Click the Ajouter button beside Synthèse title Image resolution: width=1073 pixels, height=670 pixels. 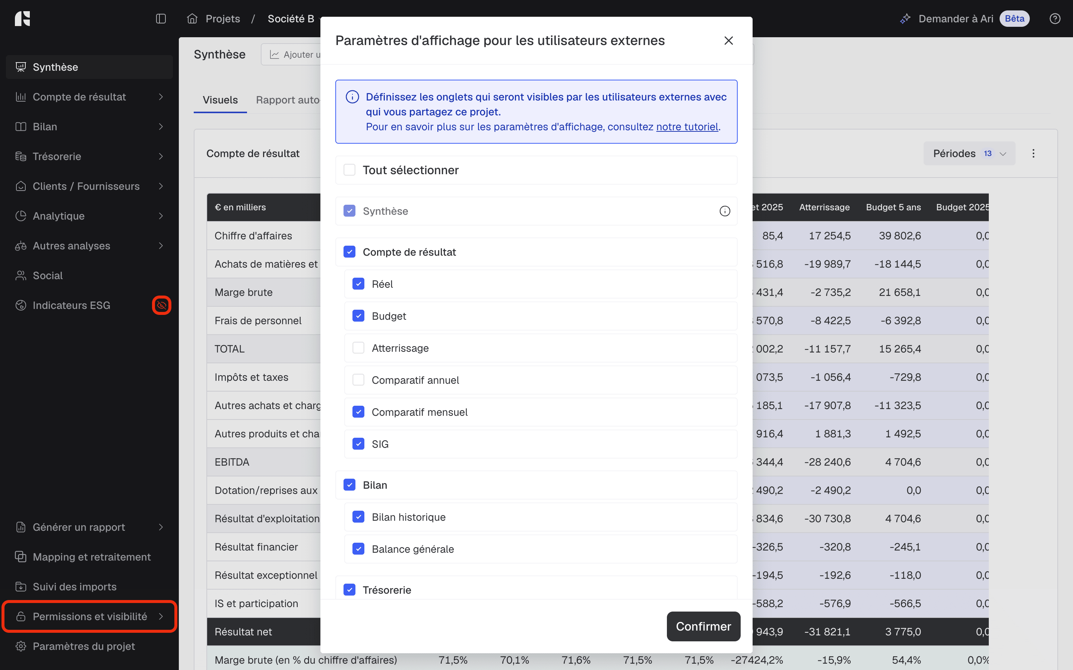[291, 54]
